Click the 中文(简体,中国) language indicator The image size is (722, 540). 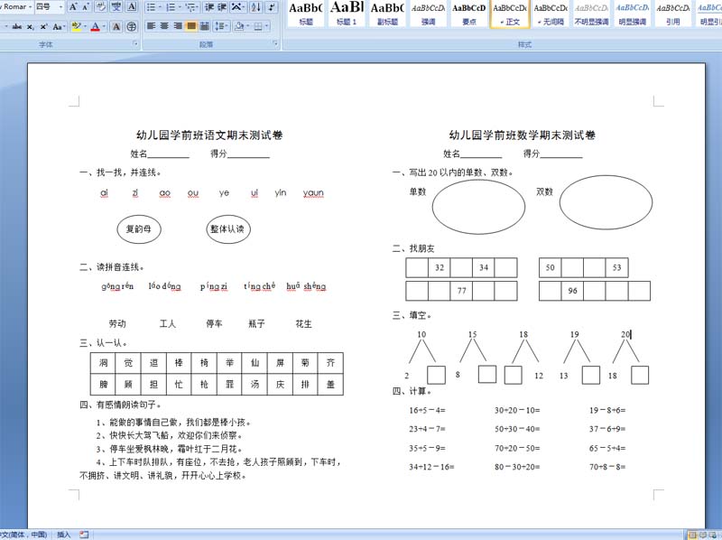24,535
